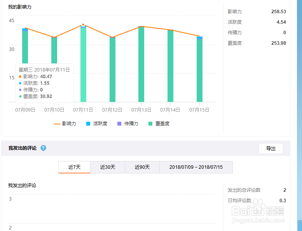Image resolution: width=302 pixels, height=231 pixels.
Task: Click the 导出 export button
Action: click(x=271, y=149)
